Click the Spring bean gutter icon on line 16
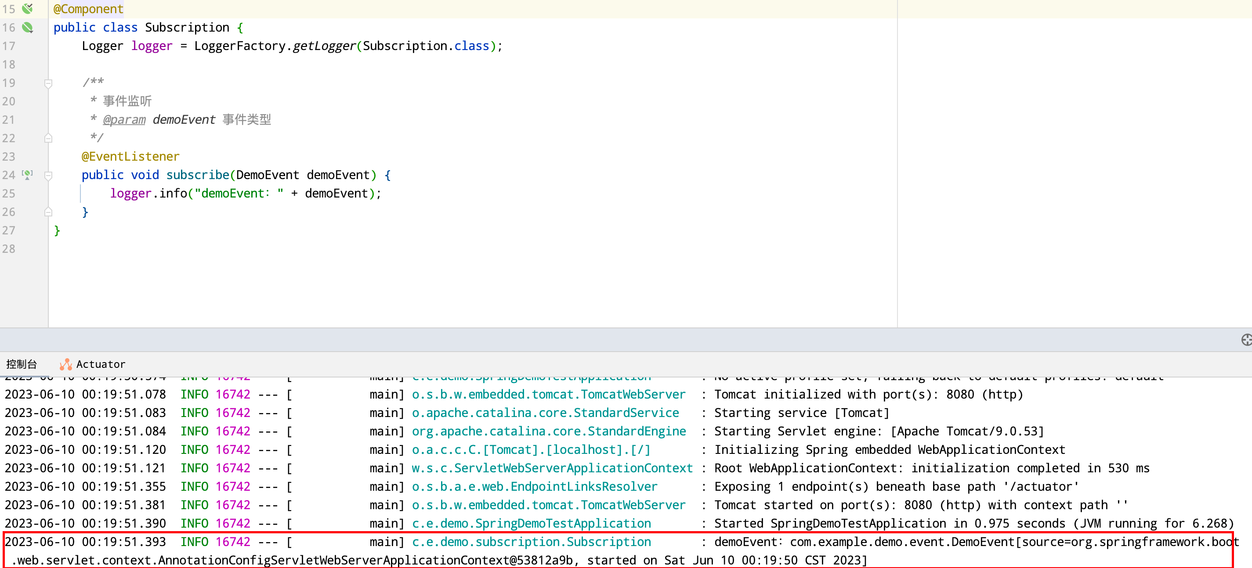Screen dimensions: 1252x568 [28, 27]
